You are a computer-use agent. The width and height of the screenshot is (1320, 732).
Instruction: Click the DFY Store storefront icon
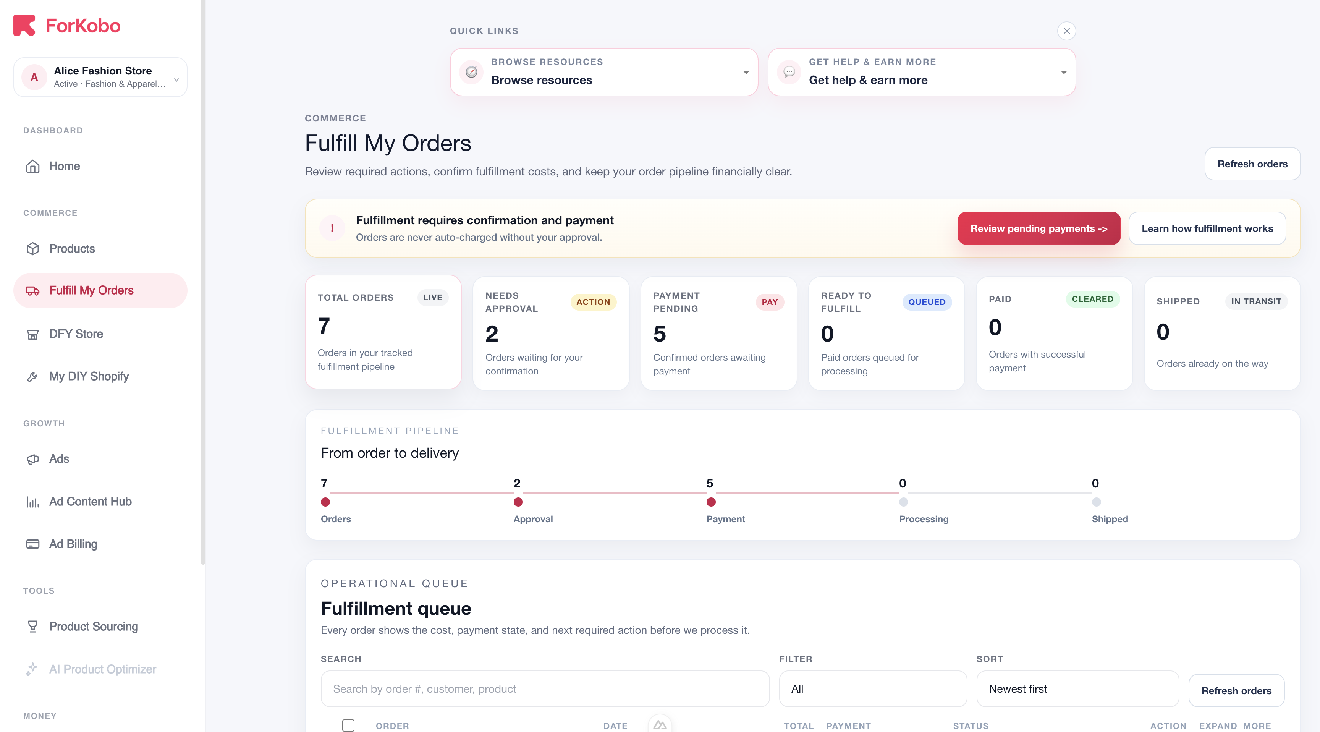coord(33,334)
